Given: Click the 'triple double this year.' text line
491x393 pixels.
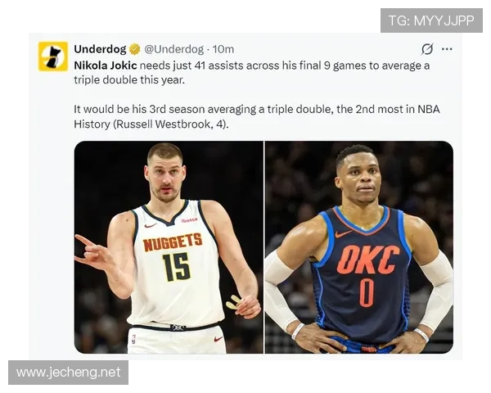Looking at the screenshot, I should coord(129,80).
